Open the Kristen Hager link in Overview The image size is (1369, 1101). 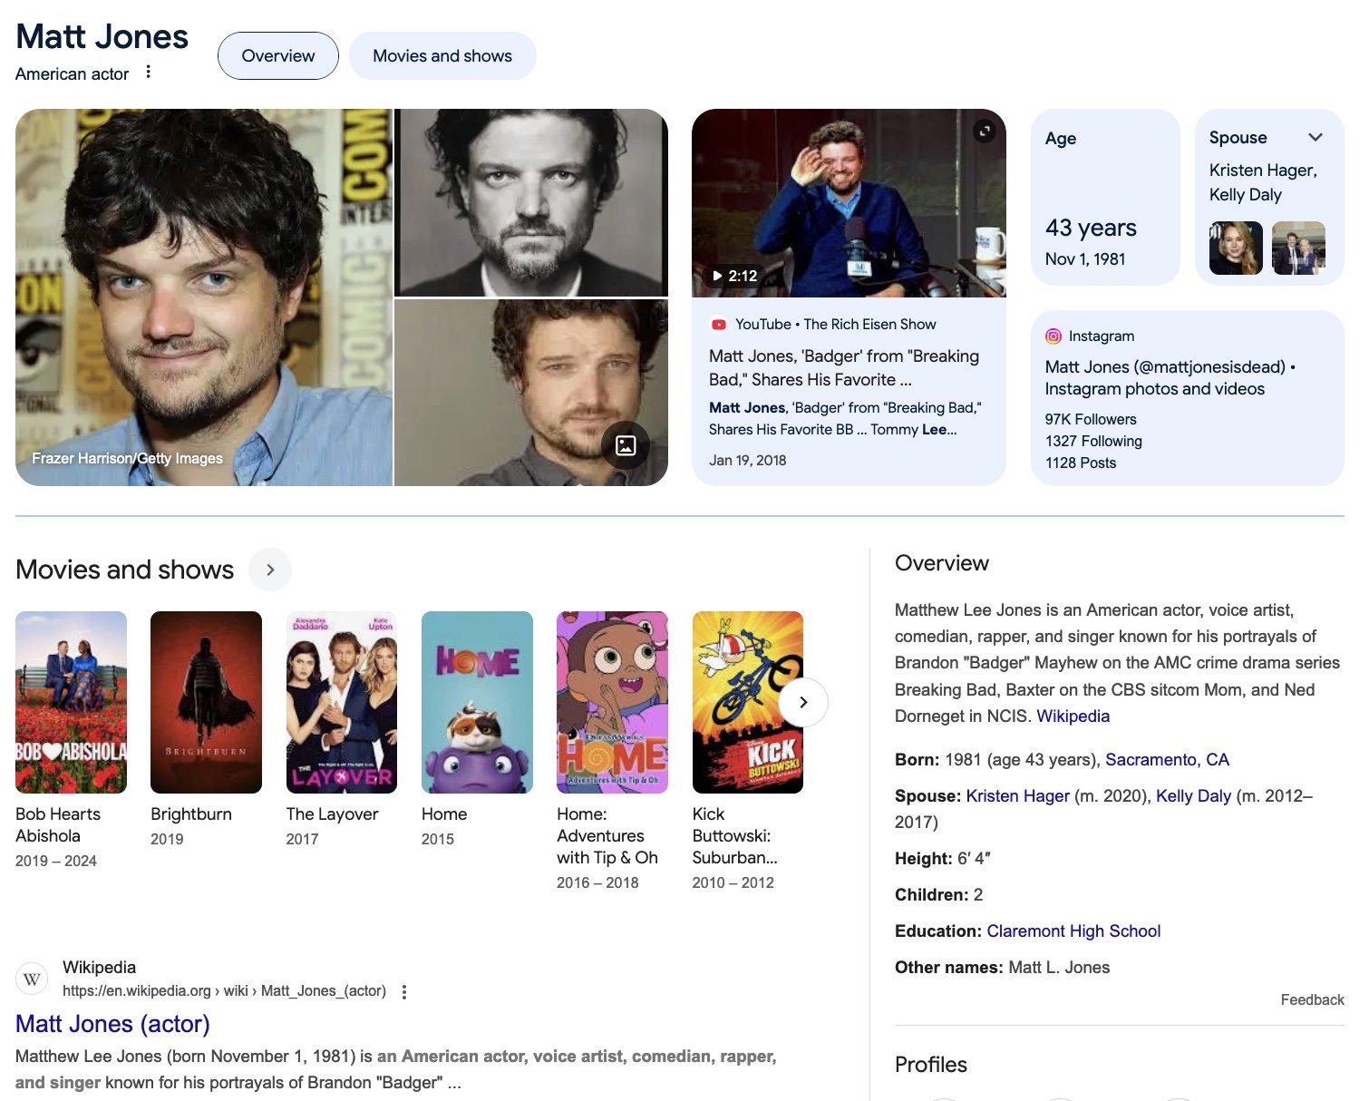tap(1017, 796)
